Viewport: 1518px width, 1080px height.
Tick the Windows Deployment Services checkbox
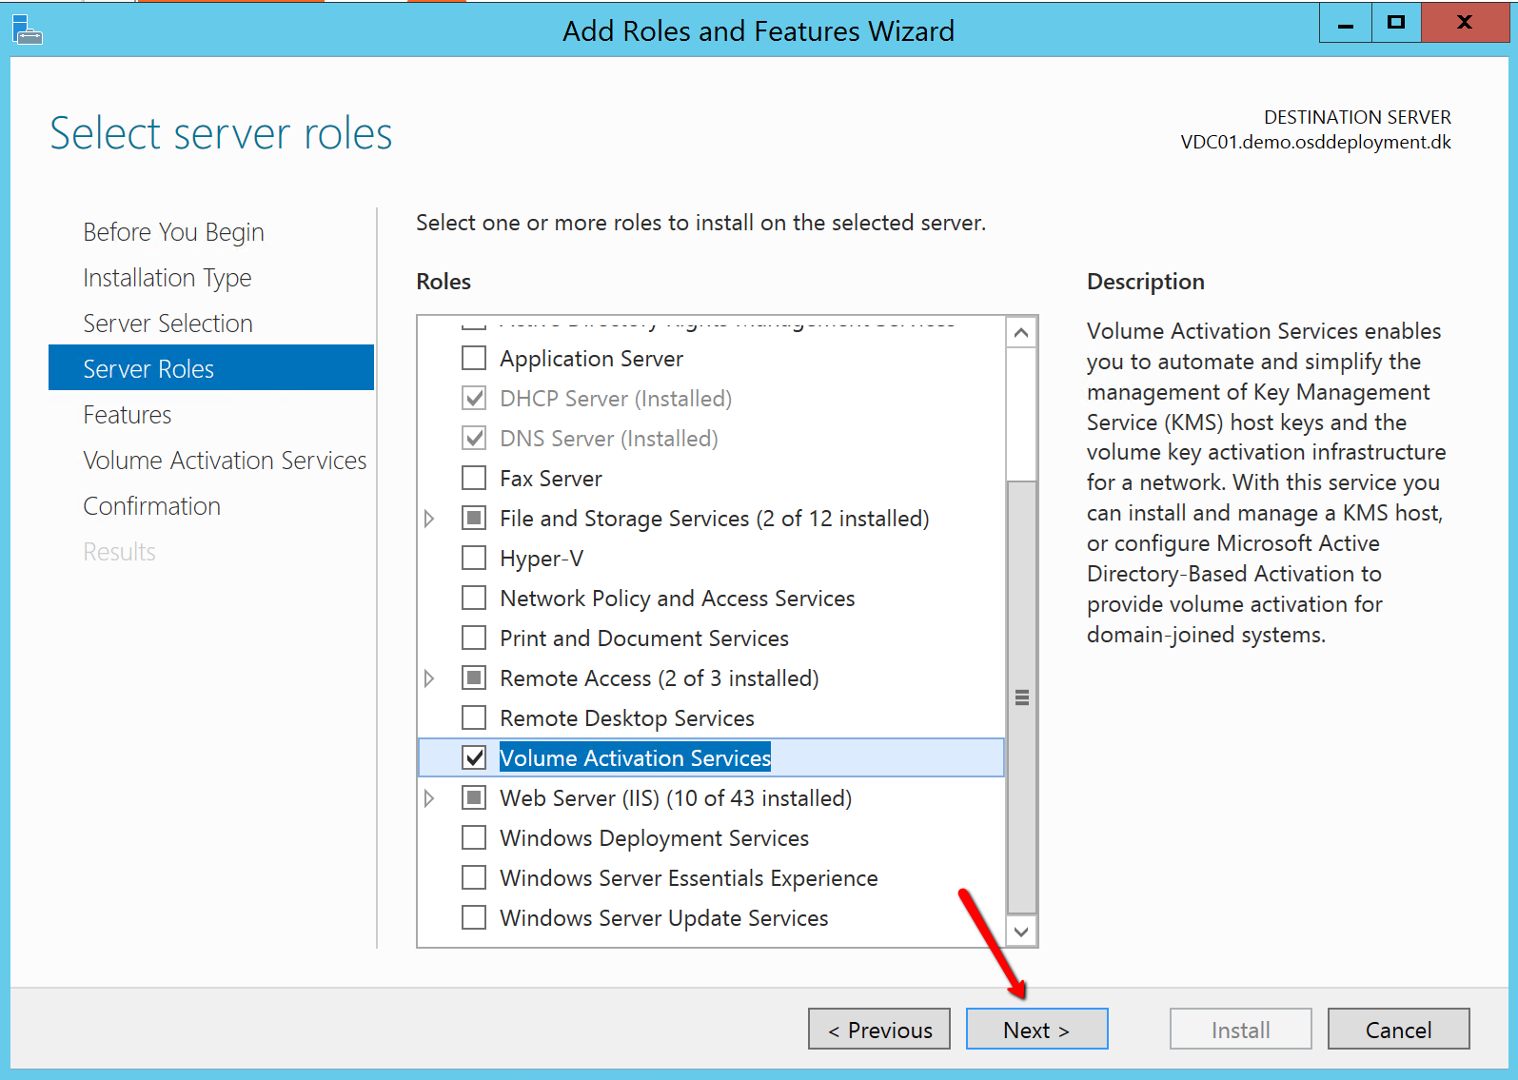pos(474,837)
